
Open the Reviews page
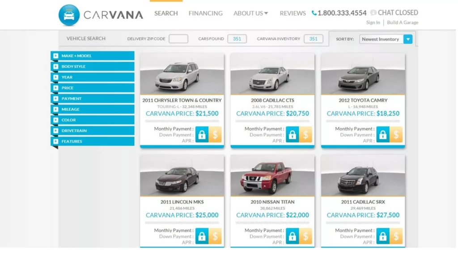(x=293, y=13)
